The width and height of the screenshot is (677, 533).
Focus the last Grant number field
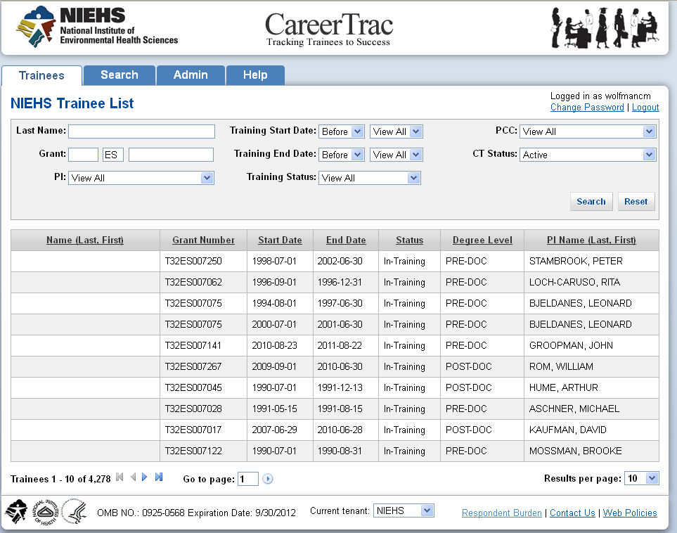pos(171,155)
